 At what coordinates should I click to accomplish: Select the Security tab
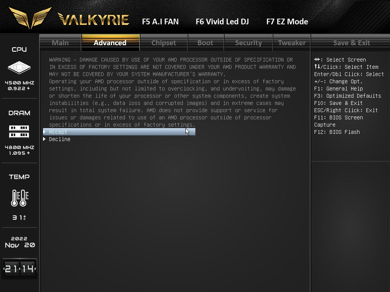pos(248,43)
